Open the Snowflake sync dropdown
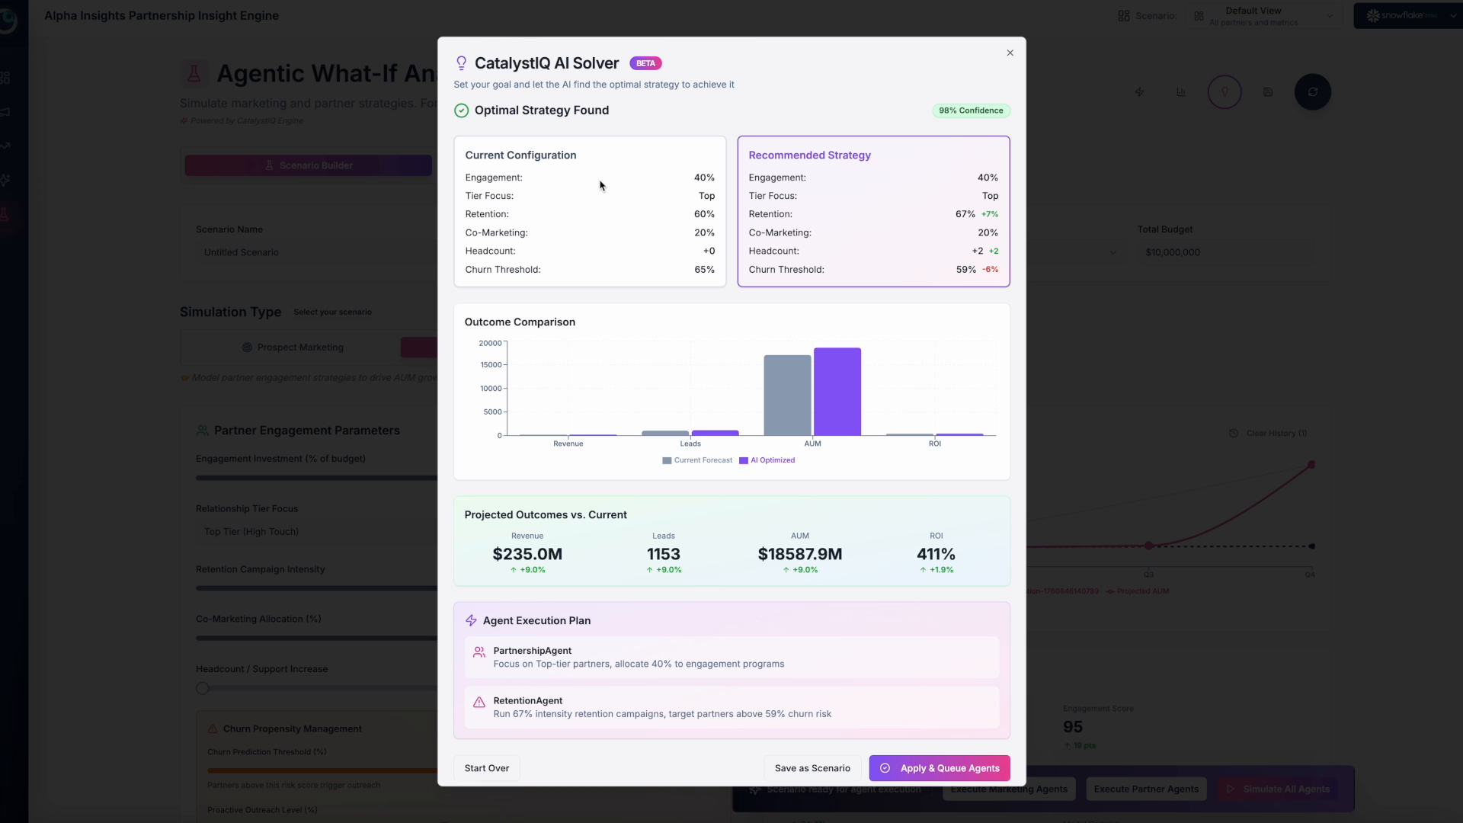 1407,16
